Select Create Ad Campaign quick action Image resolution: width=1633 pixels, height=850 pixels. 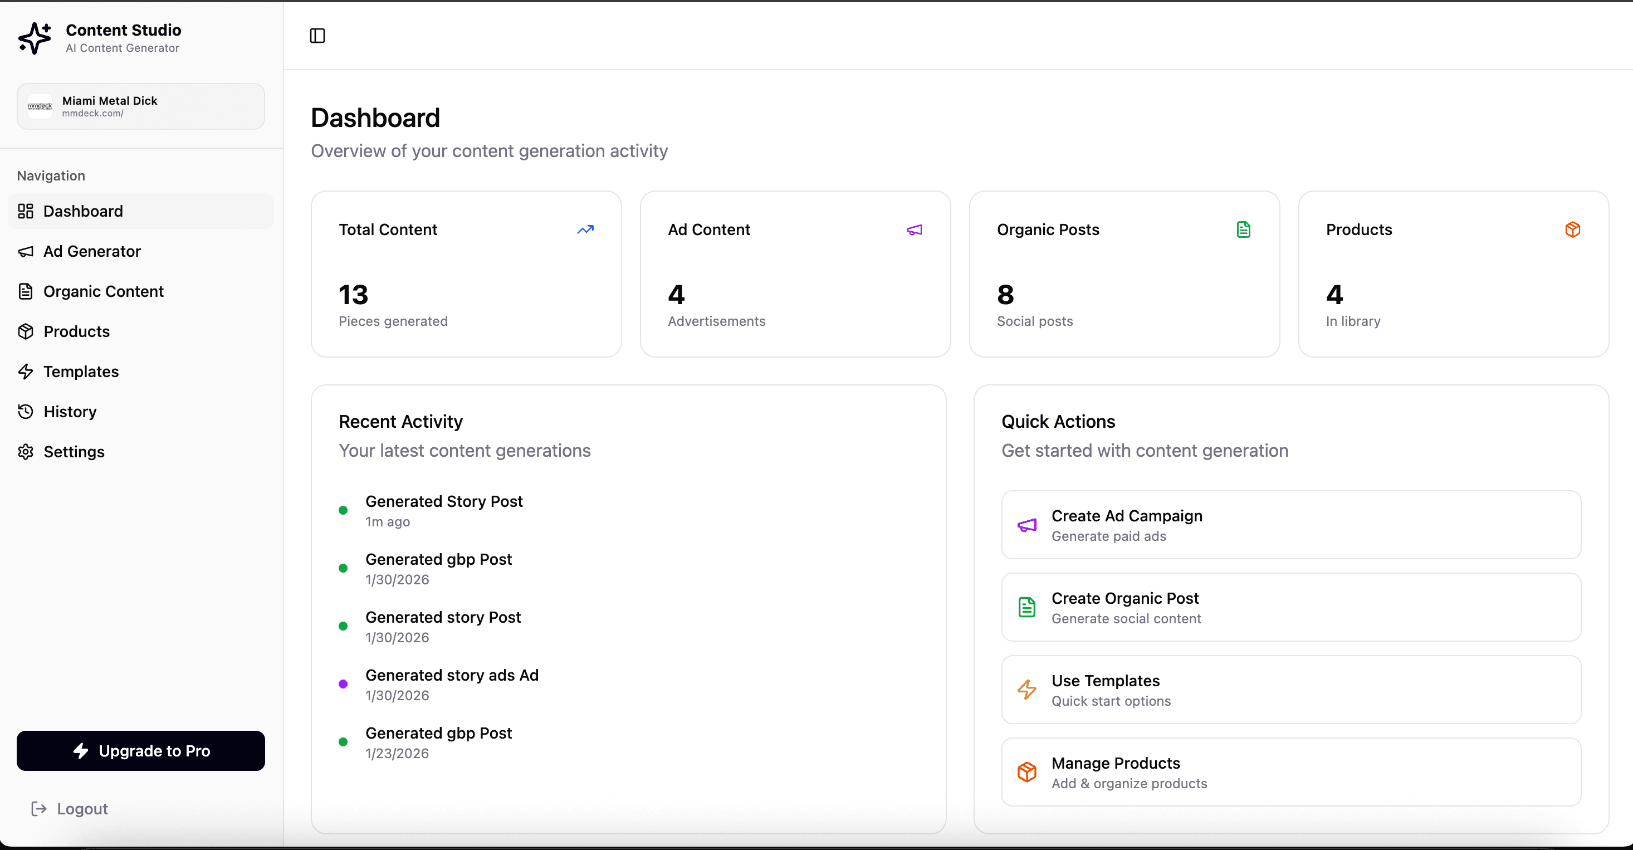click(x=1290, y=524)
